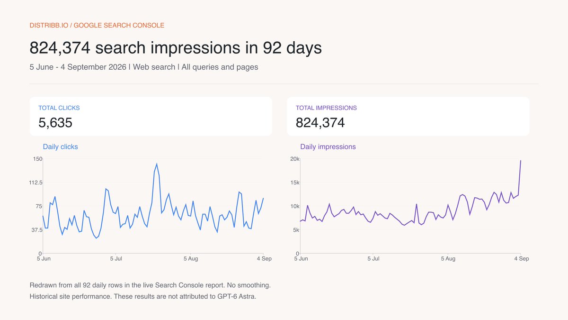The width and height of the screenshot is (568, 320).
Task: Open the TOTAL IMPRESSIONS card
Action: click(408, 117)
